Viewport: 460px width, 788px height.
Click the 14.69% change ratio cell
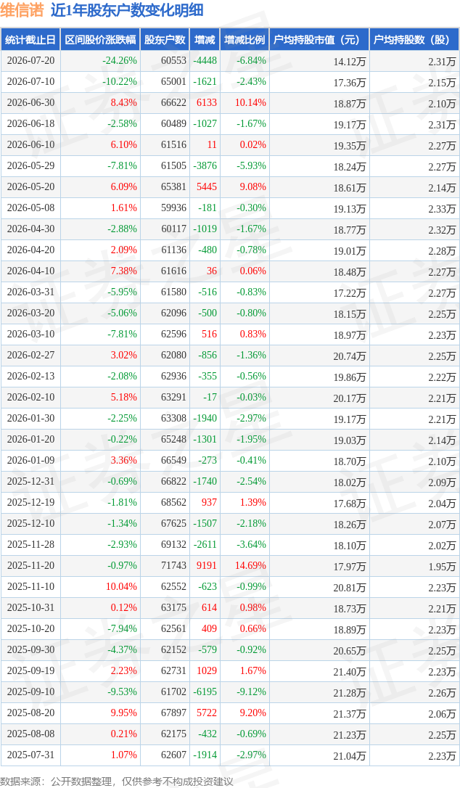point(250,565)
